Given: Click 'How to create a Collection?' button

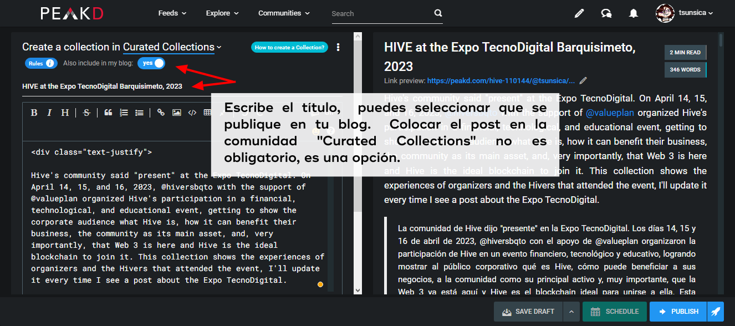Looking at the screenshot, I should coord(289,48).
